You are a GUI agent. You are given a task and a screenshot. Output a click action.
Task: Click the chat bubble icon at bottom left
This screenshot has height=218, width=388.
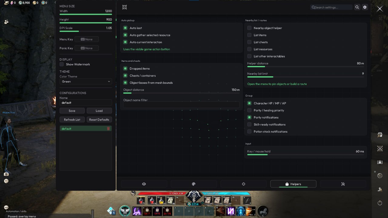coord(6,207)
